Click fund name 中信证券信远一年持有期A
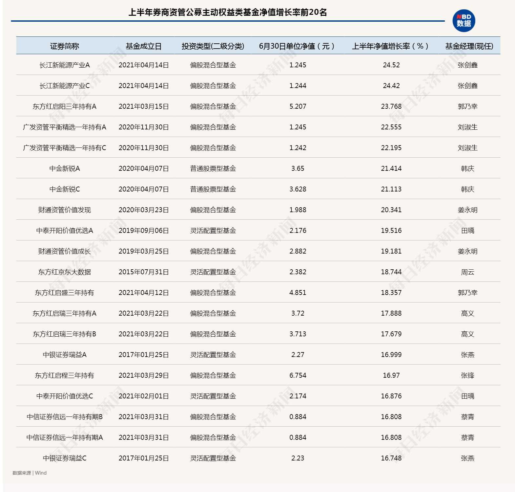The image size is (515, 492). pyautogui.click(x=65, y=437)
